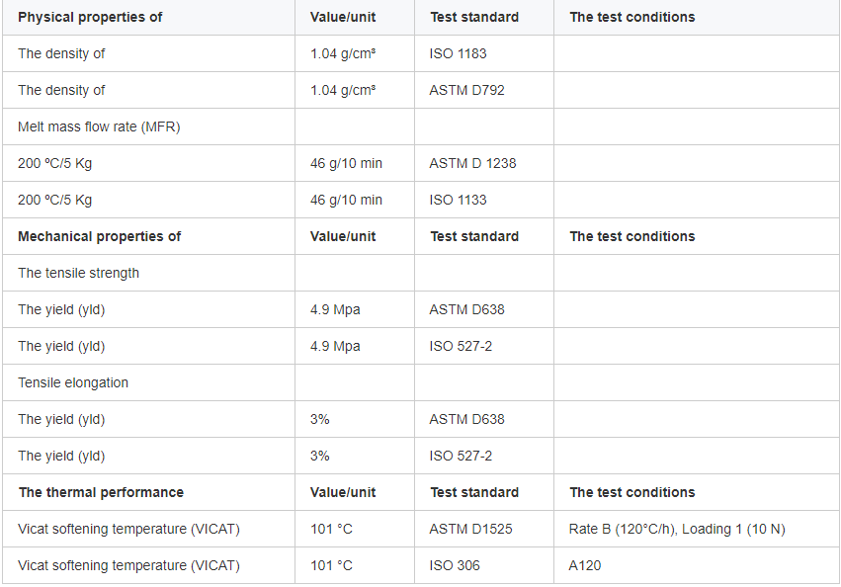Select the "Melt mass flow rate (MFR)" cell
The image size is (841, 587).
[99, 126]
